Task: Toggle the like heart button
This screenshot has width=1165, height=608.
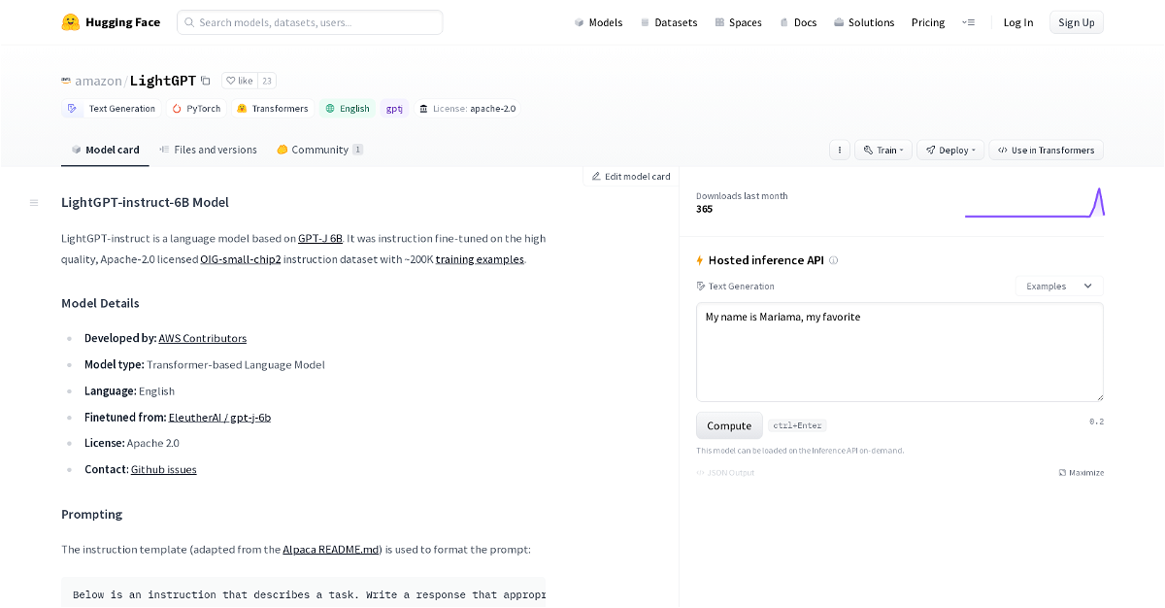Action: [x=239, y=81]
